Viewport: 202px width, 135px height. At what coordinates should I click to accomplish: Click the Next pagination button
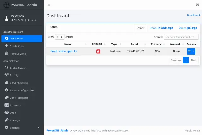coord(193,60)
